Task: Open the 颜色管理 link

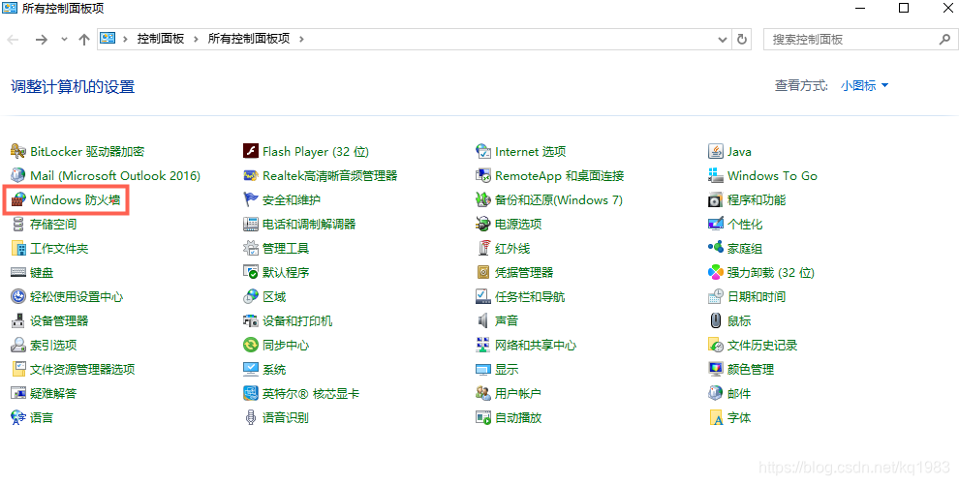Action: [751, 370]
